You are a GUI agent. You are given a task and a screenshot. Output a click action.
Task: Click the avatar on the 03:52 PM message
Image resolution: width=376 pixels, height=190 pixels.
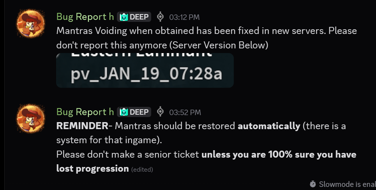(x=30, y=118)
